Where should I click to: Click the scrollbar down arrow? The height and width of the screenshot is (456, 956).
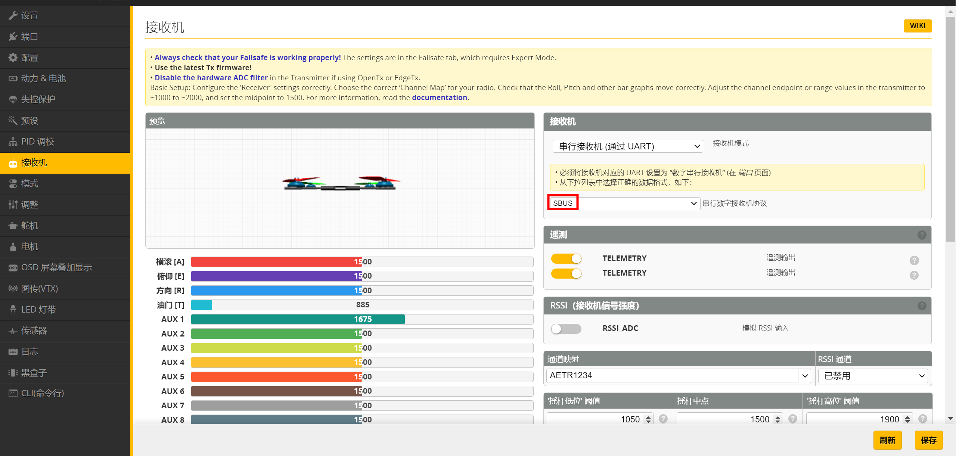(x=950, y=419)
